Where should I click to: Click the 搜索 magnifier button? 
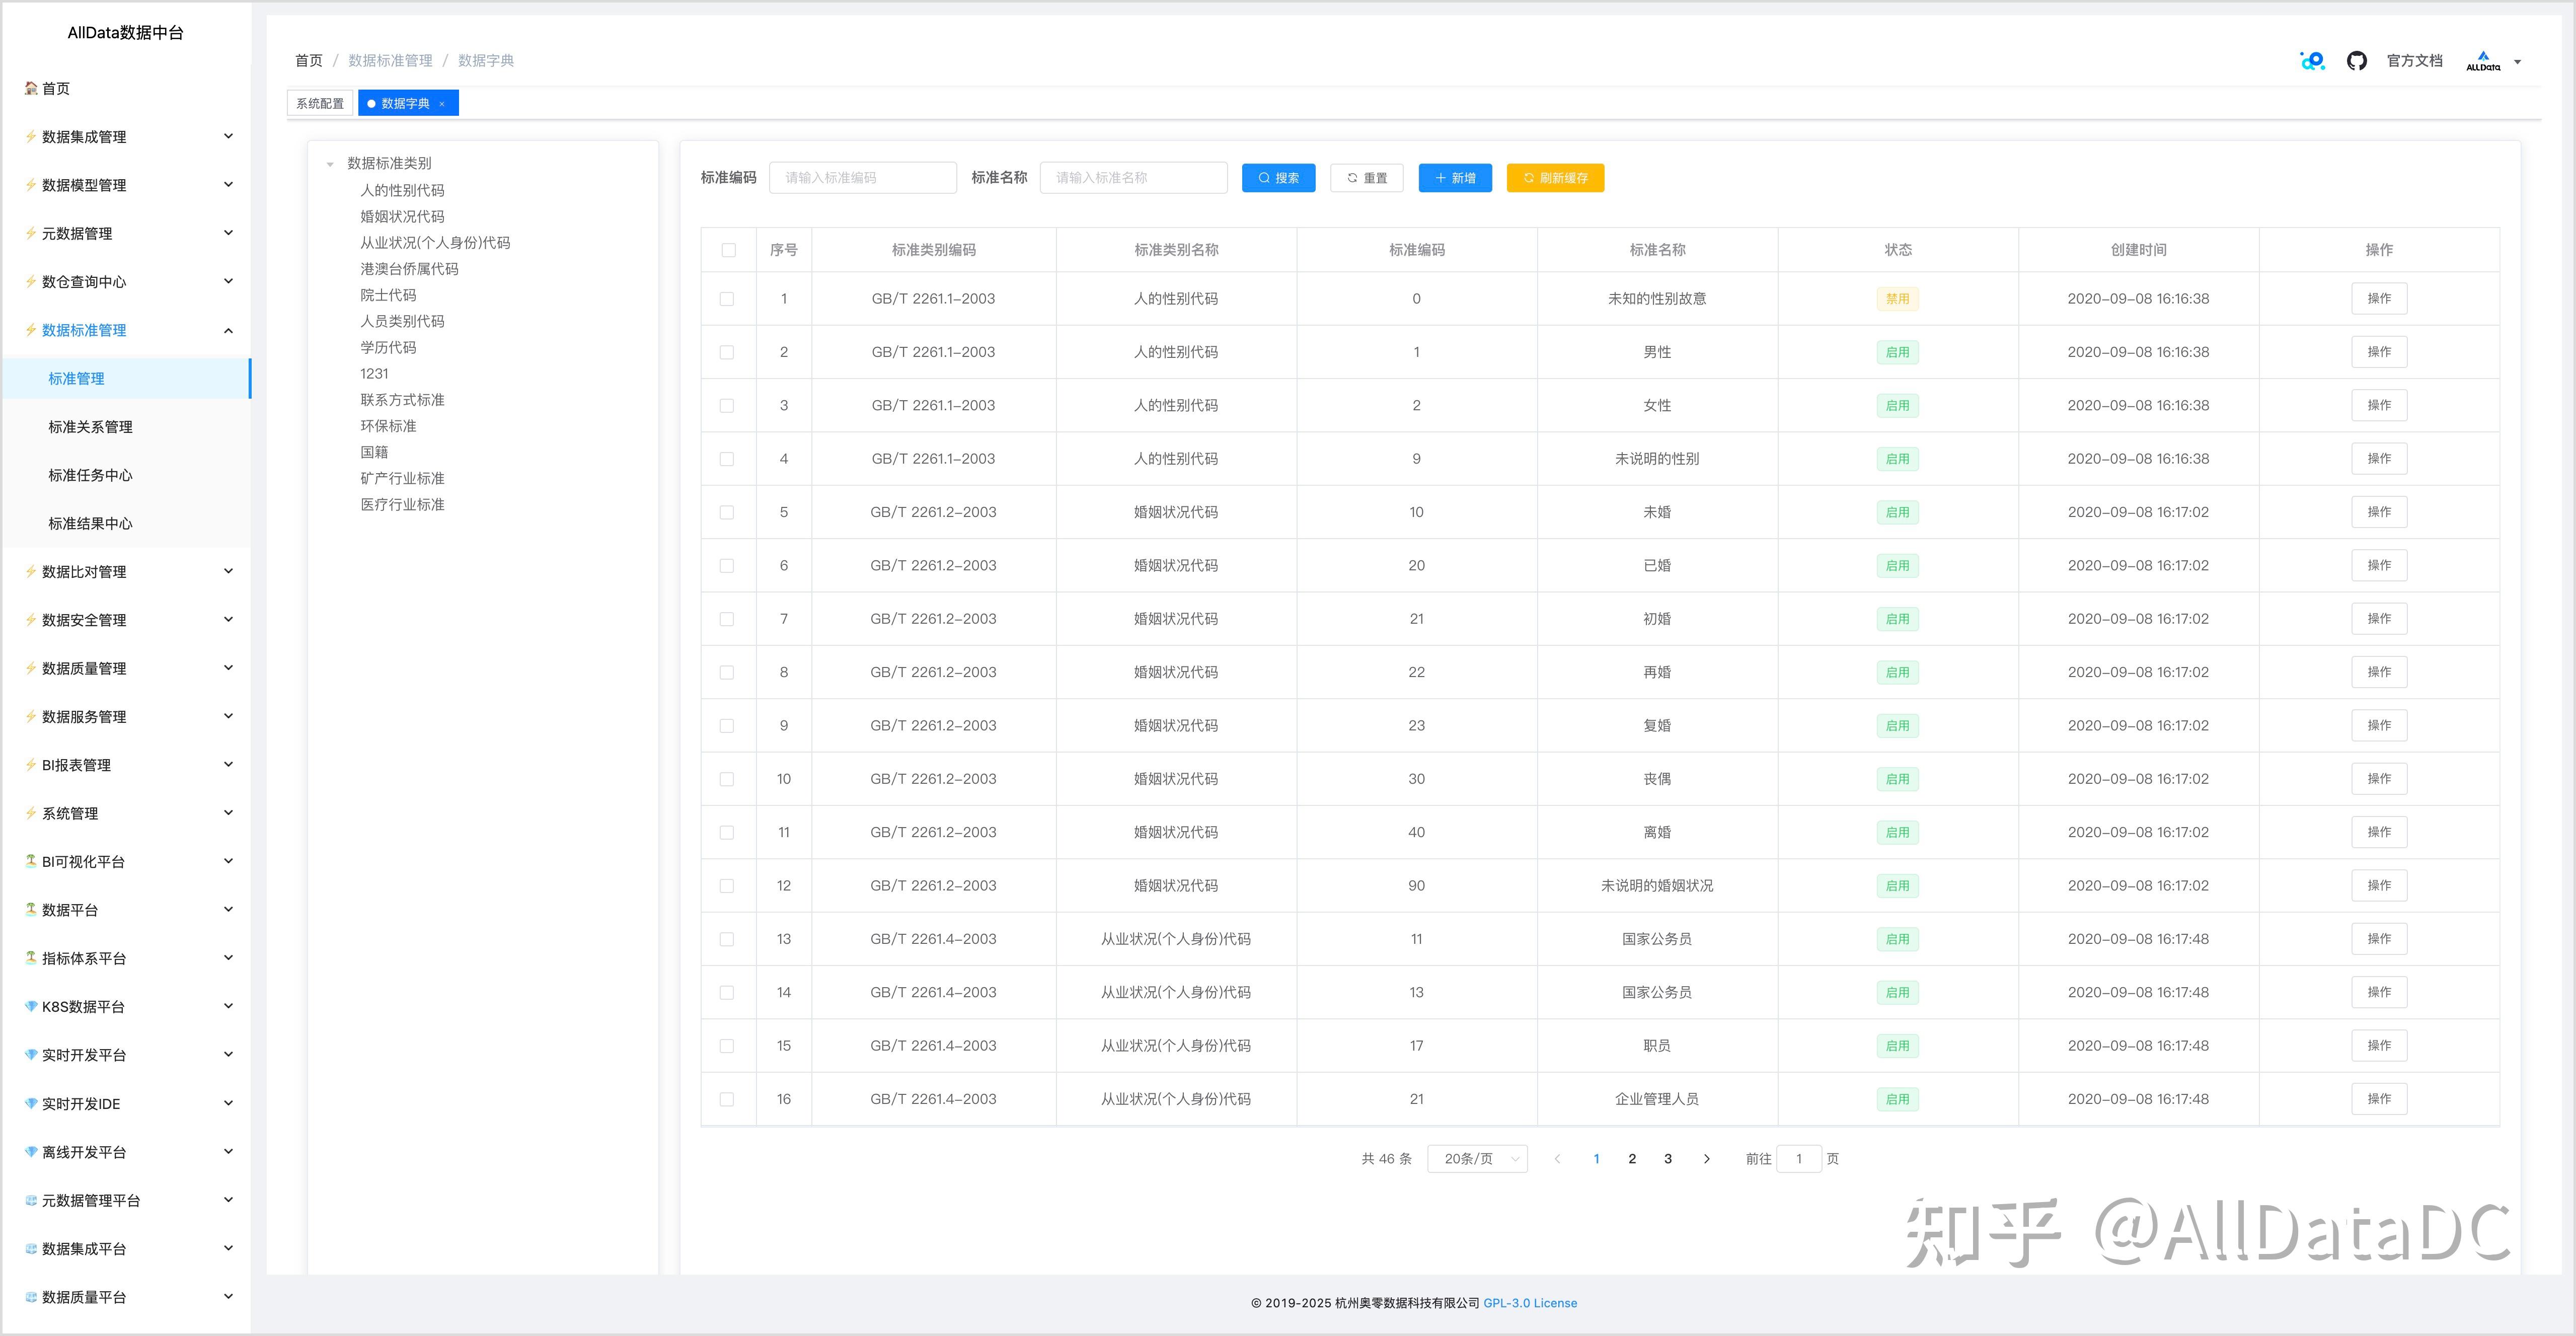(1278, 178)
